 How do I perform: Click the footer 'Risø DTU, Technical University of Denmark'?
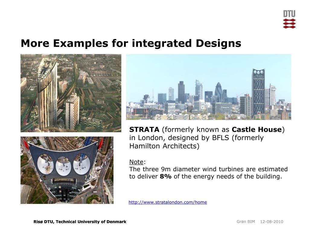click(x=80, y=221)
